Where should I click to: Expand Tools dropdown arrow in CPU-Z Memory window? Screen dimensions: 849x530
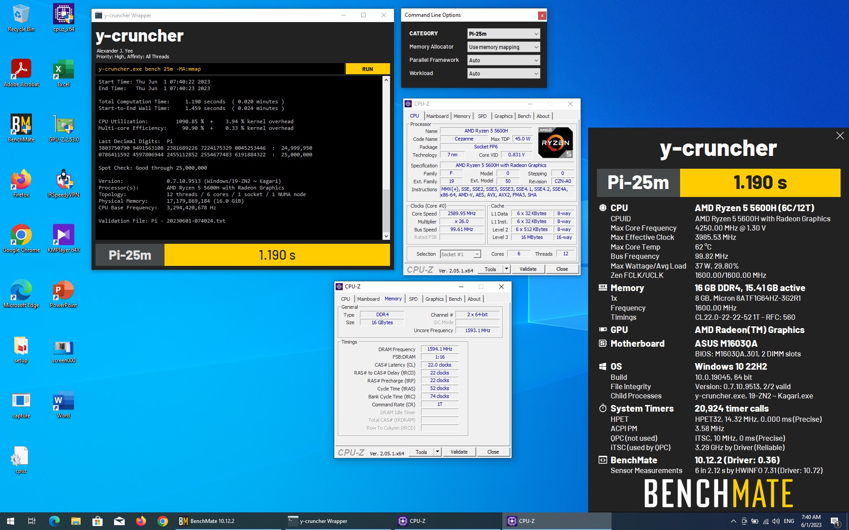point(437,451)
